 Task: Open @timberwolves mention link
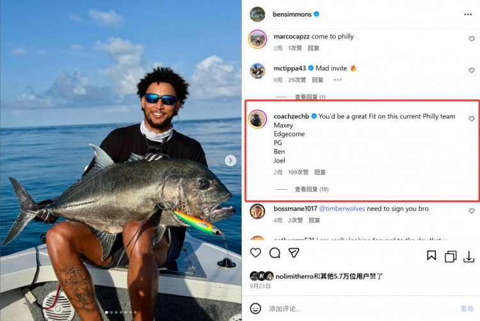(x=342, y=208)
